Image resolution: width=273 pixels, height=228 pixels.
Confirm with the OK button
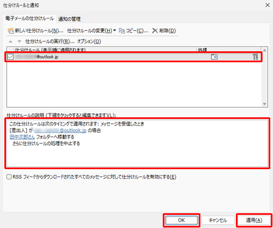181,220
